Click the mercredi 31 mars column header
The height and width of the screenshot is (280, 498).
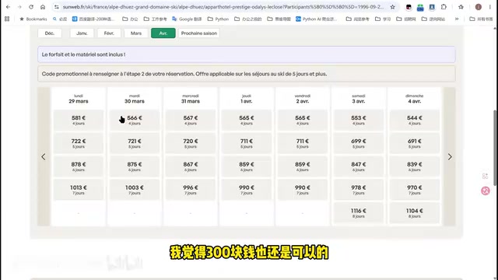[x=190, y=99]
